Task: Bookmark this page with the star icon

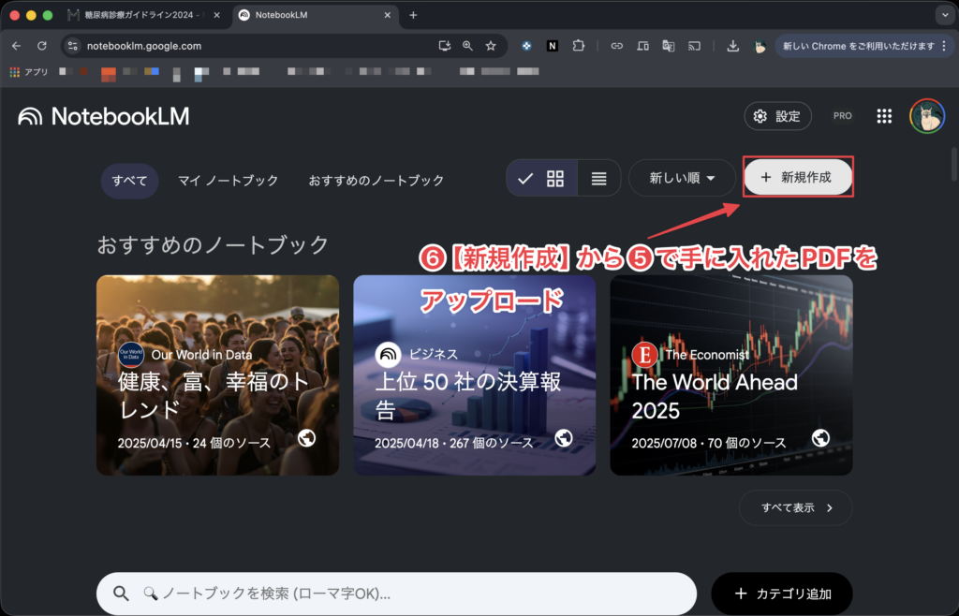Action: coord(491,46)
